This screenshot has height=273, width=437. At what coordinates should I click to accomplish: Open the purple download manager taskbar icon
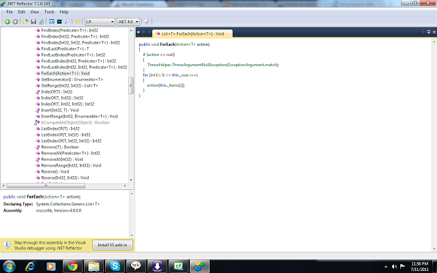[157, 266]
